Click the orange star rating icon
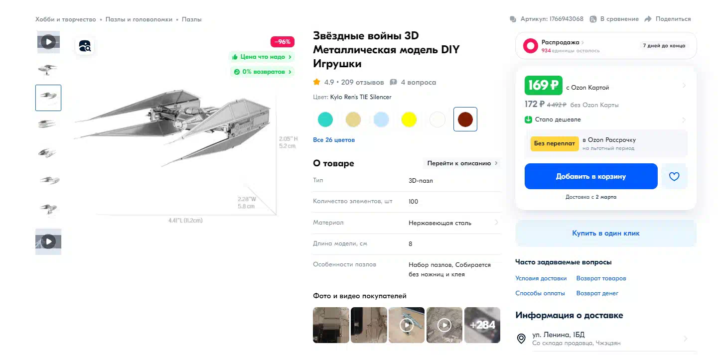The width and height of the screenshot is (720, 355). (316, 82)
